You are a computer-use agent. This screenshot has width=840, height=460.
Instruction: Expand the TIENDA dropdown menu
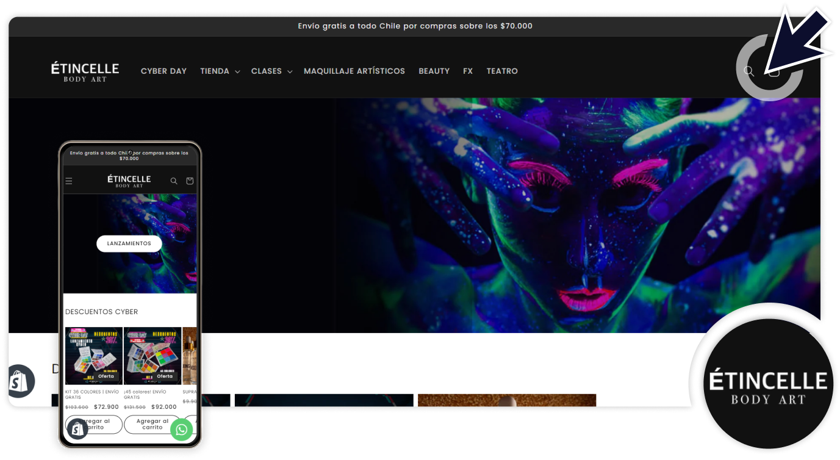pos(220,71)
